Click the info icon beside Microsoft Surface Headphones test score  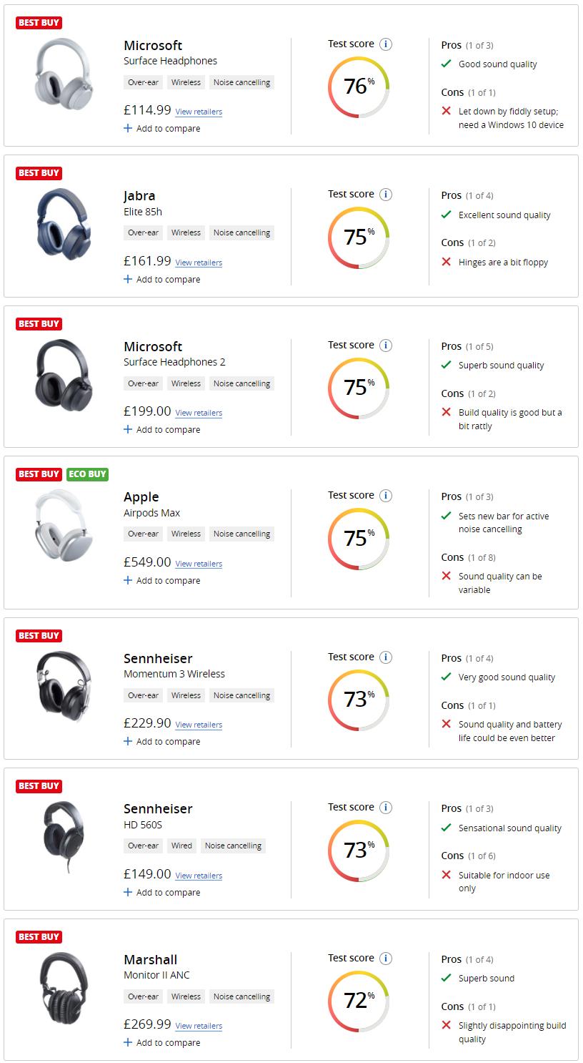tap(386, 44)
